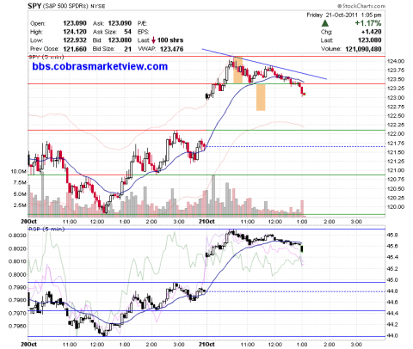The width and height of the screenshot is (413, 349).
Task: Click the 2:00 time label of 21Oct session
Action: 329,222
